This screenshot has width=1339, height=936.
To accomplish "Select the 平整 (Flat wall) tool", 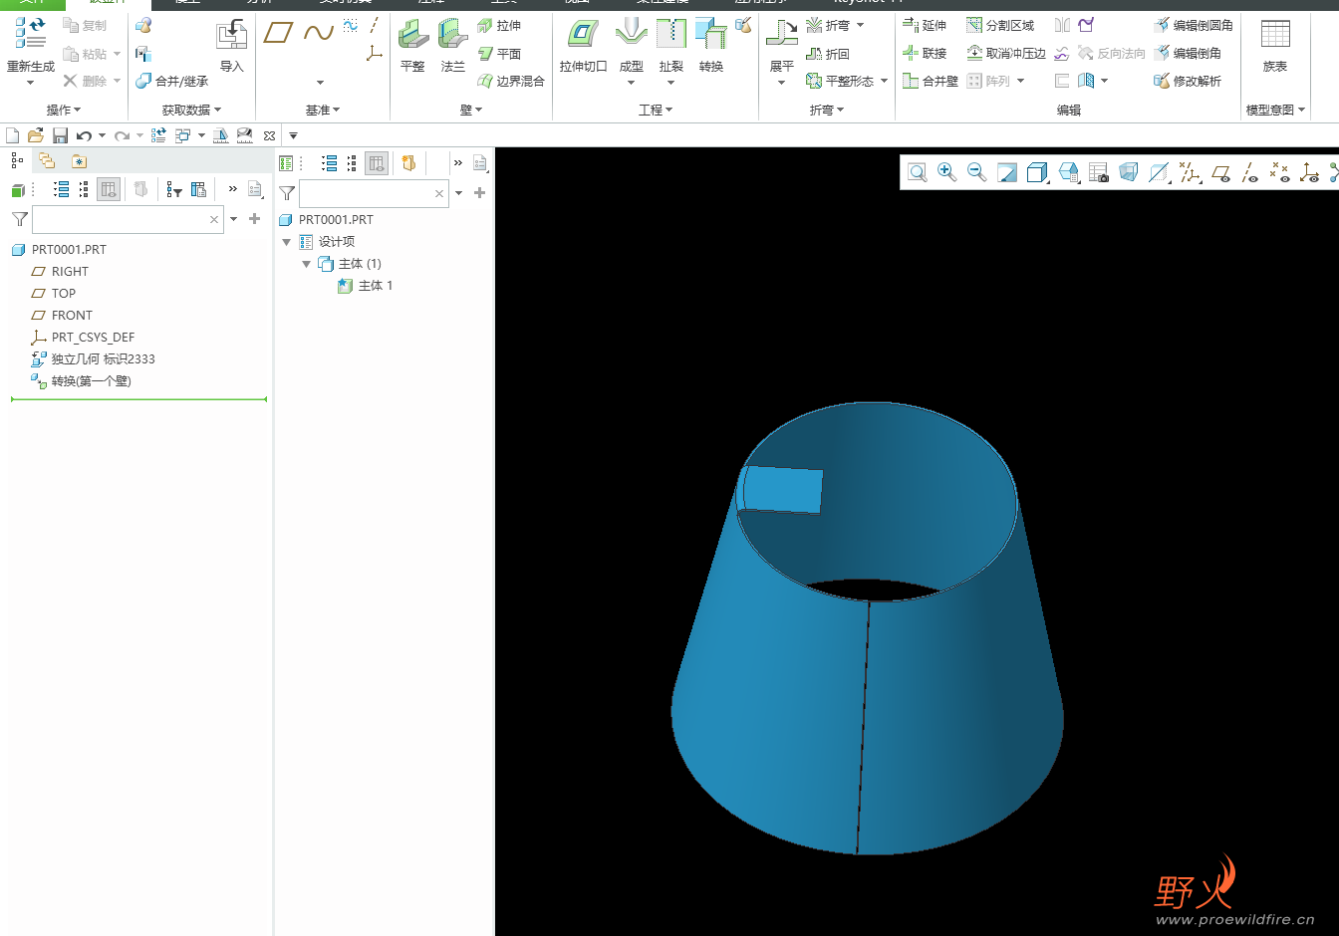I will pyautogui.click(x=412, y=46).
